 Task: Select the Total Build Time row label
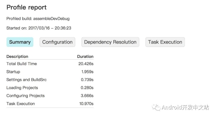(x=22, y=64)
